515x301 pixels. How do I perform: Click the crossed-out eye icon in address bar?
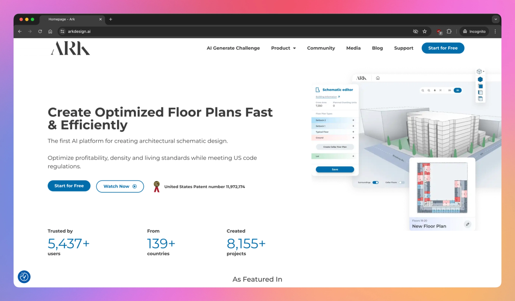tap(415, 31)
